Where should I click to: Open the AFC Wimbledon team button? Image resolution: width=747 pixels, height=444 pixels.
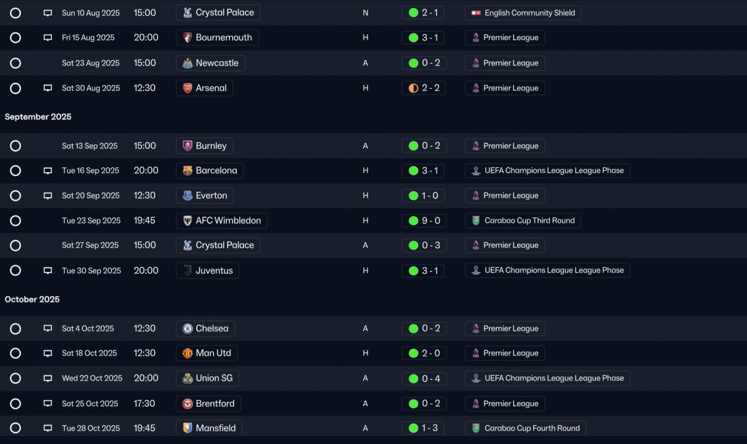tap(222, 221)
